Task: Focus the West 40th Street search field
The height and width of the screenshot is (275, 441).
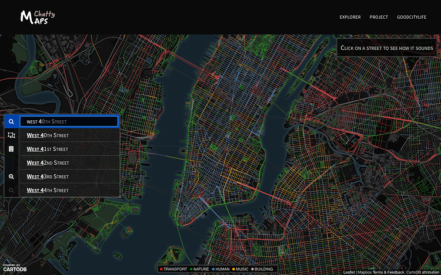Action: click(x=69, y=121)
